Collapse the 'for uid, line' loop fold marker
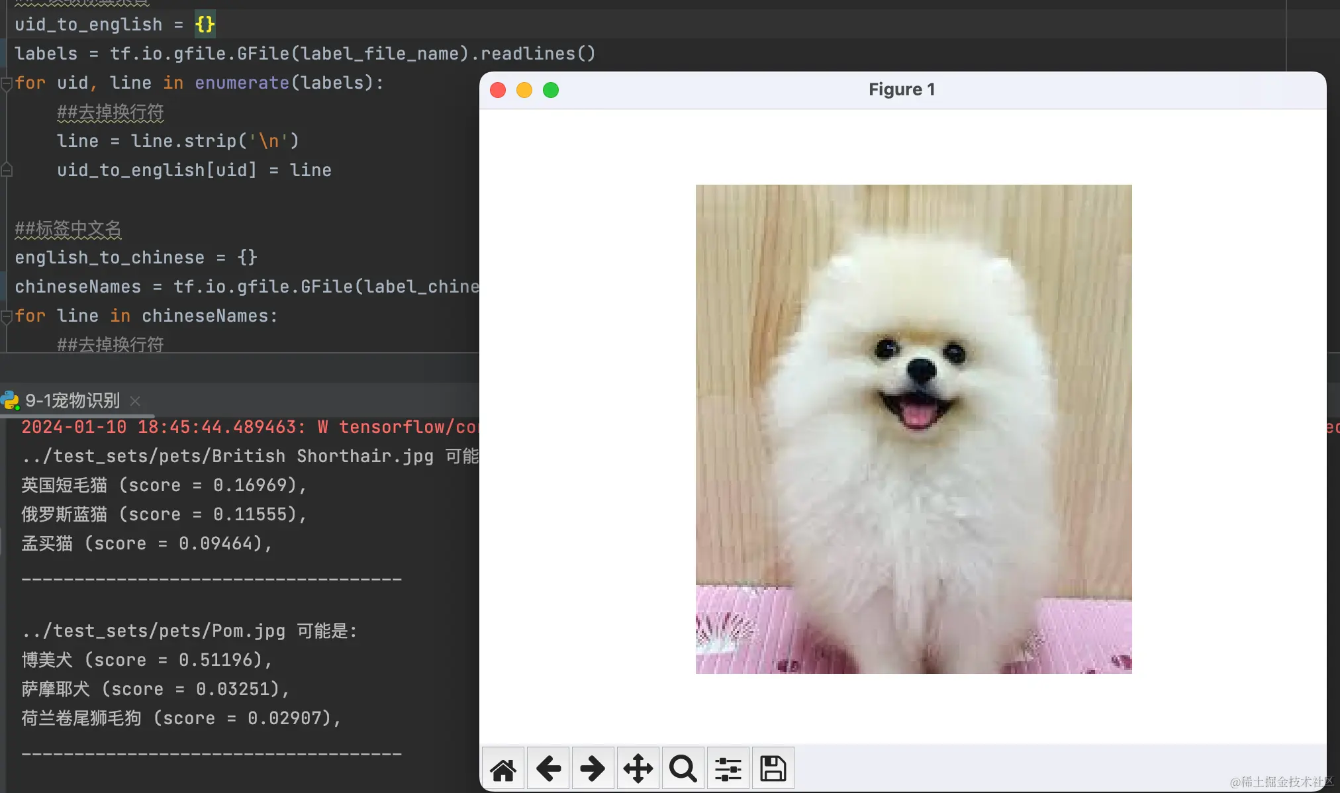The image size is (1340, 793). 7,83
